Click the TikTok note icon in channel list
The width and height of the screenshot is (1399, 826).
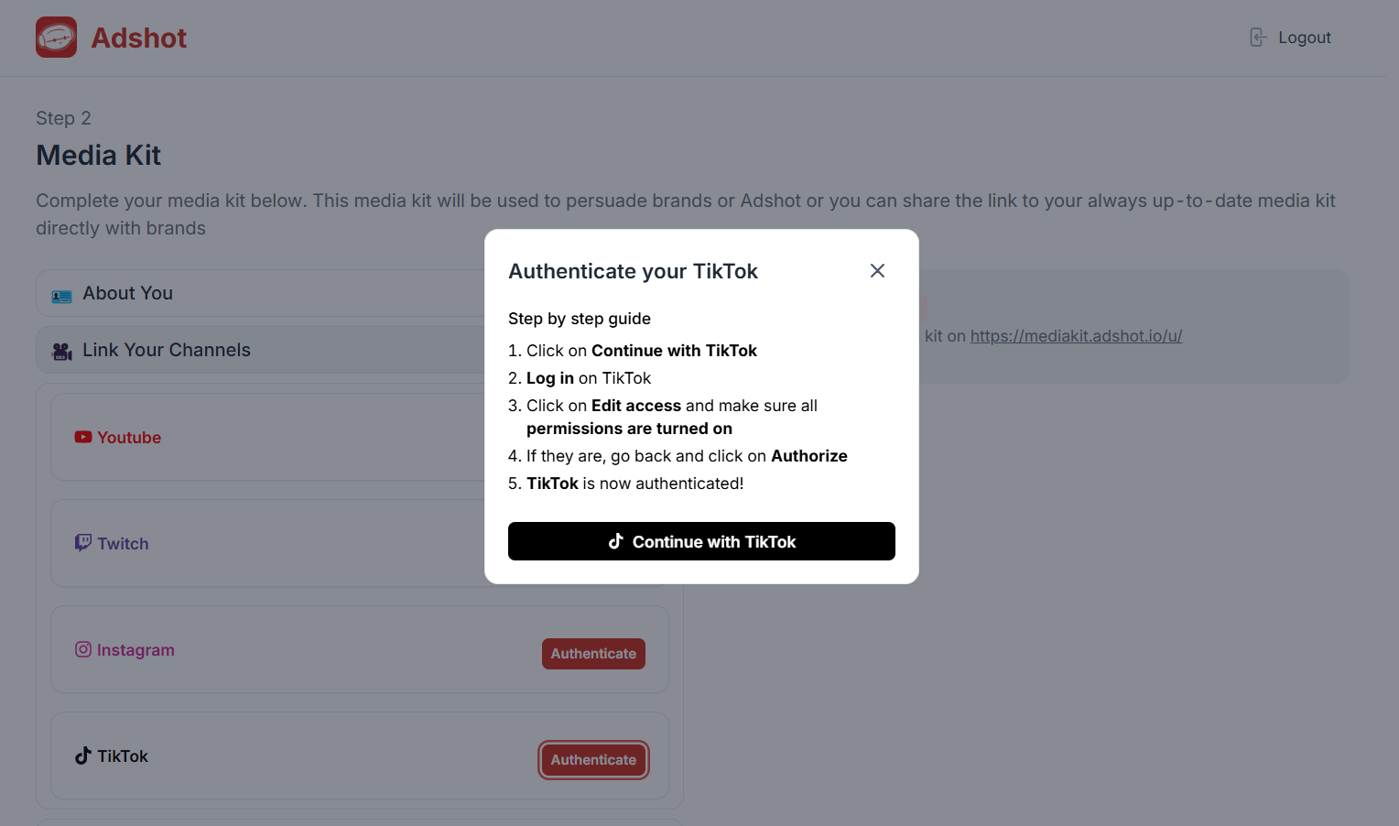click(83, 755)
